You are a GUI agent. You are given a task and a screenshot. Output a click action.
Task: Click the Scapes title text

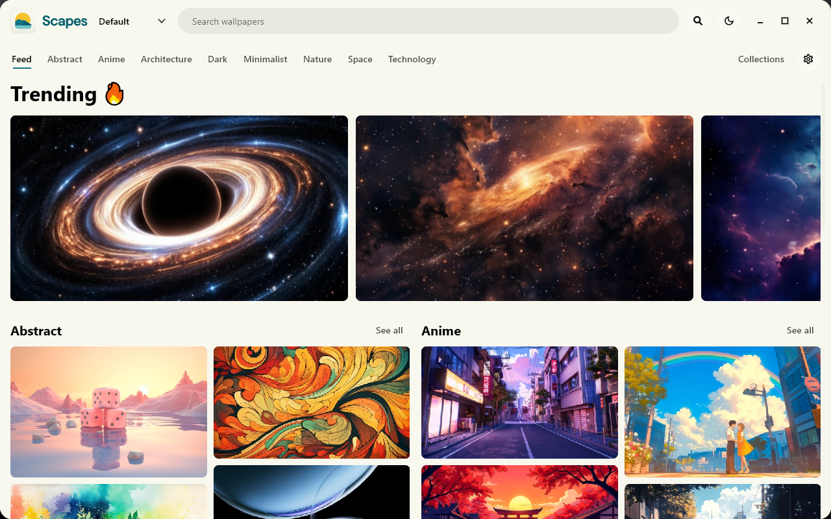65,21
